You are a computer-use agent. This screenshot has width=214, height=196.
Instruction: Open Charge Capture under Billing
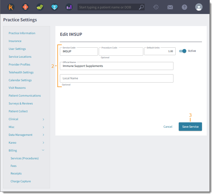pyautogui.click(x=21, y=181)
